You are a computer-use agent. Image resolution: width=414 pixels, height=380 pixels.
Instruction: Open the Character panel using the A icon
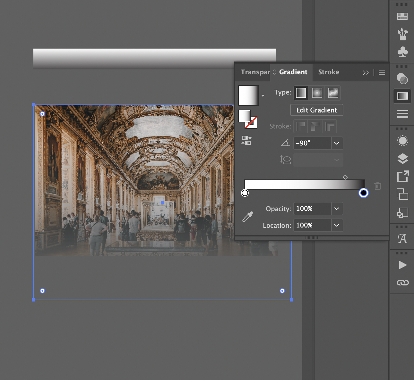coord(402,238)
